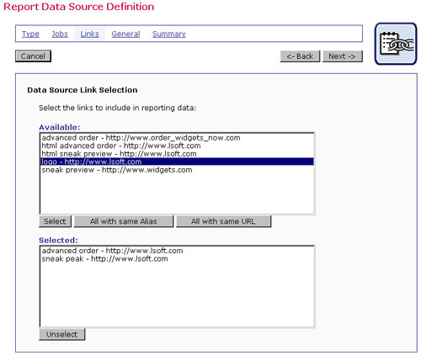
Task: Open the Summary tab
Action: (169, 34)
